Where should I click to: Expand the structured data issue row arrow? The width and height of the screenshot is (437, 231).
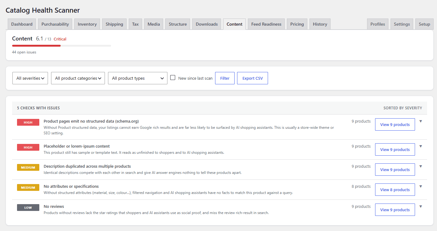[421, 121]
